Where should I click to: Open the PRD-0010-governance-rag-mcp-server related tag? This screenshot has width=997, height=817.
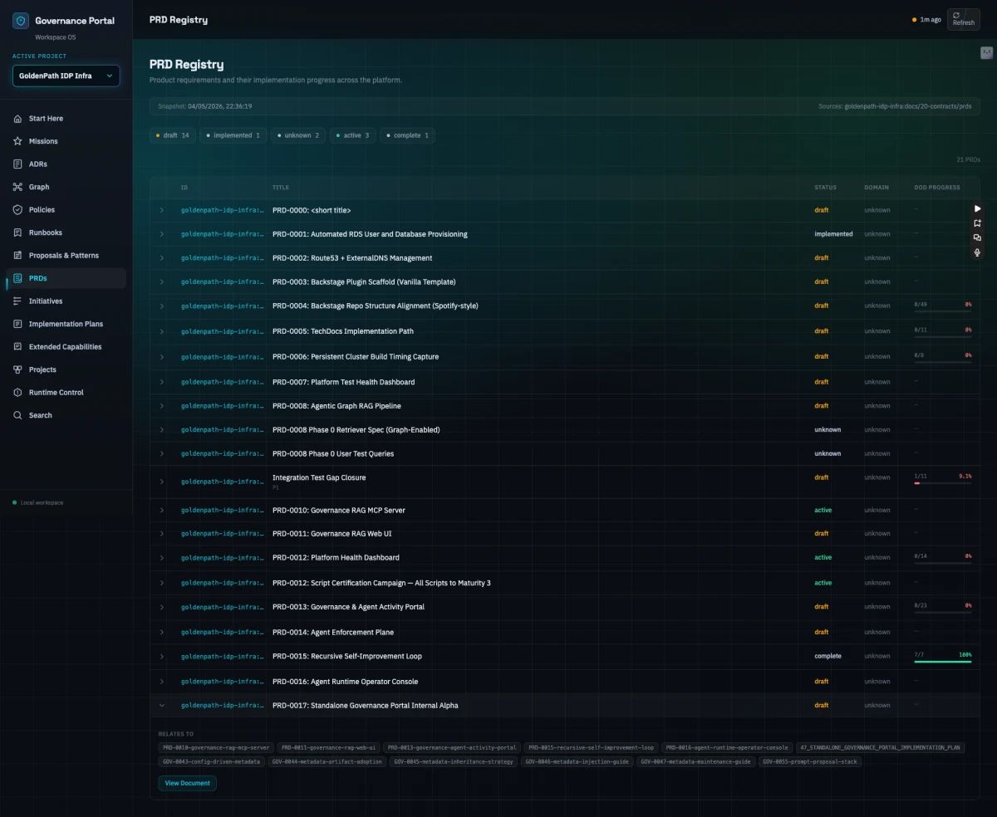216,748
